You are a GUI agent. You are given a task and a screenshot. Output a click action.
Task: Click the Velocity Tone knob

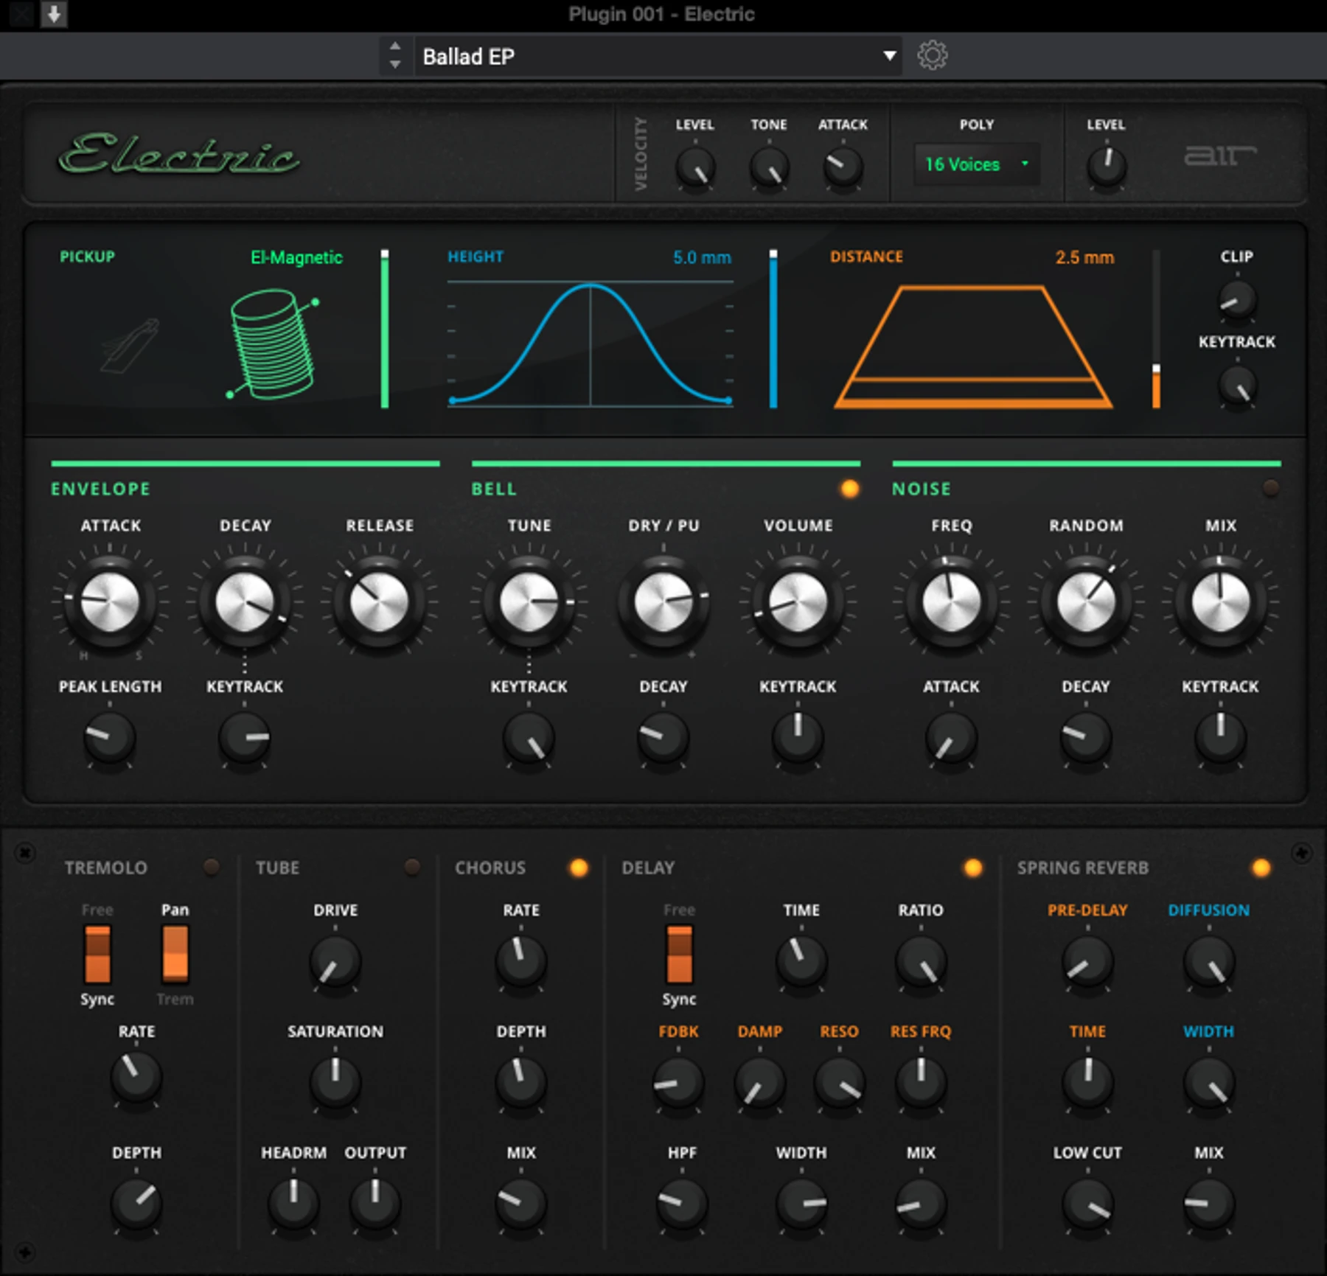769,167
